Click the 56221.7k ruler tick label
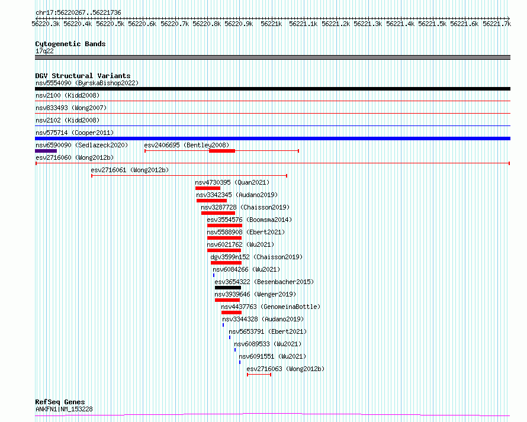 [497, 24]
